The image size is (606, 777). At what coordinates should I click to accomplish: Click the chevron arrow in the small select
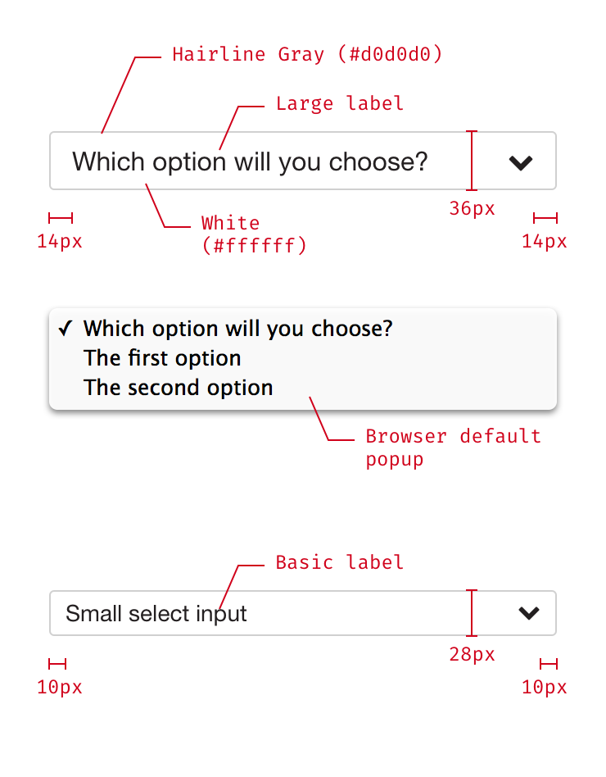point(529,612)
